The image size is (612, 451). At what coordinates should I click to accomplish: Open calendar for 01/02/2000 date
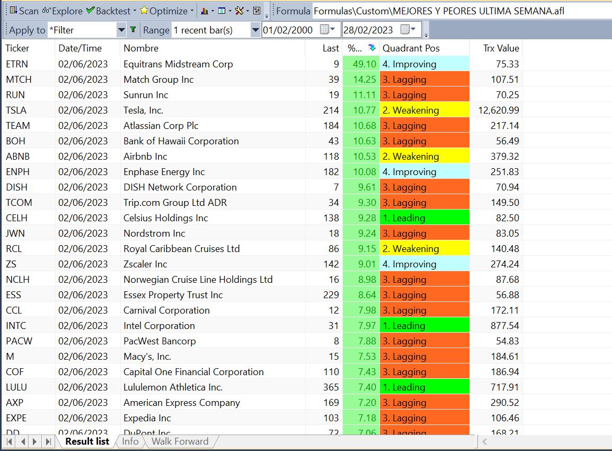327,29
